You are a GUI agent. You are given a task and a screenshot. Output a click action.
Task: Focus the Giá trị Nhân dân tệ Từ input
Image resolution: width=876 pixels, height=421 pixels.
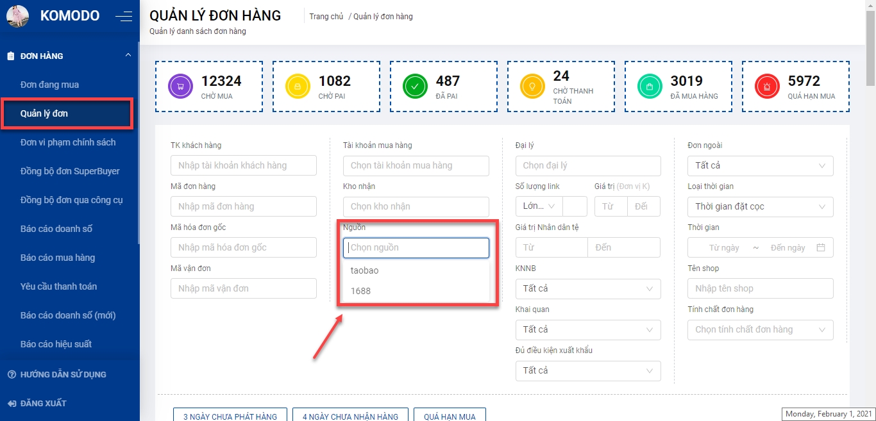tap(552, 247)
